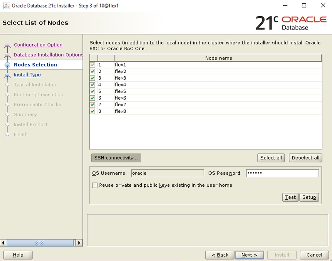Click the Java installer icon in title bar

point(6,5)
